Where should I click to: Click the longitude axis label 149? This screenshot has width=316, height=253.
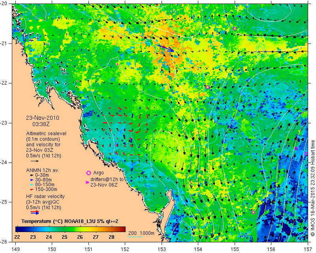(x=15, y=249)
